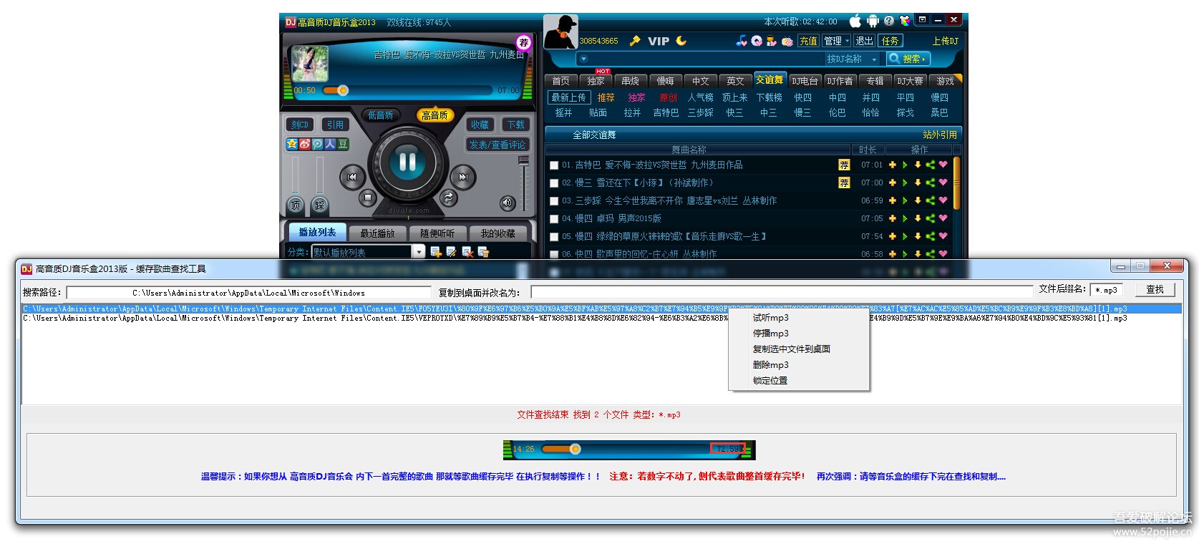Viewport: 1199px width, 544px height.
Task: Open the 默认播放列表 category dropdown
Action: pyautogui.click(x=419, y=251)
